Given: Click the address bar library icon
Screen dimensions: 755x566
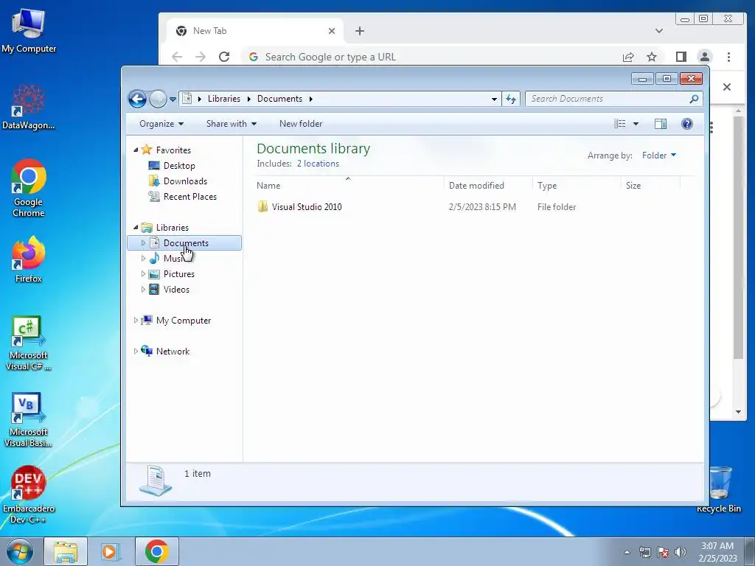Looking at the screenshot, I should 187,99.
